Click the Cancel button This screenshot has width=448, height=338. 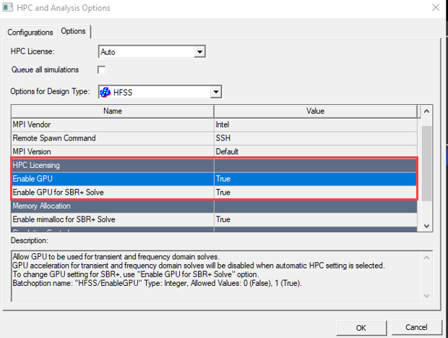point(416,327)
